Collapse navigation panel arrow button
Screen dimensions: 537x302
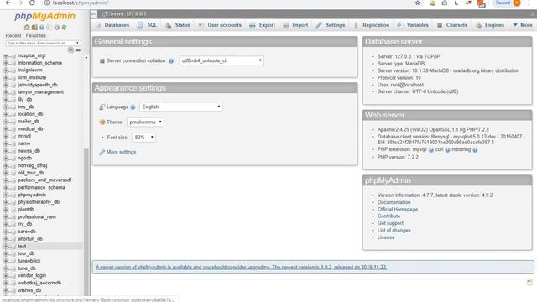(93, 14)
